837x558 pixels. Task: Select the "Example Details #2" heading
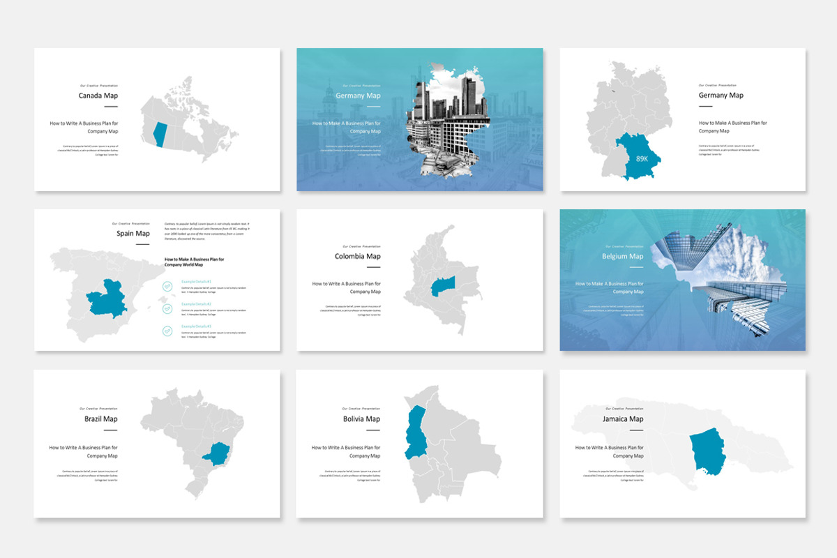(x=196, y=304)
